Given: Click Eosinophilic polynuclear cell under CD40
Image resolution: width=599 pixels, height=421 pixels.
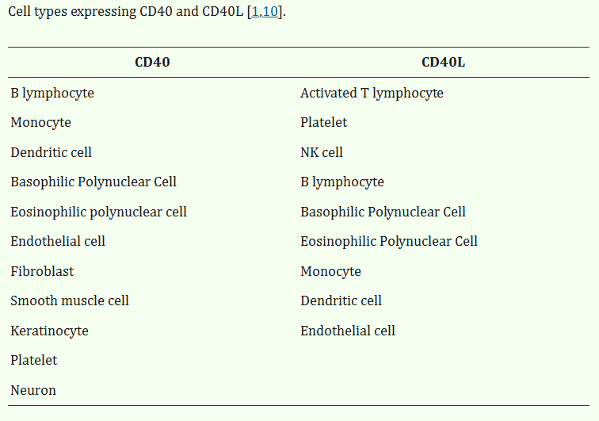Looking at the screenshot, I should tap(98, 212).
